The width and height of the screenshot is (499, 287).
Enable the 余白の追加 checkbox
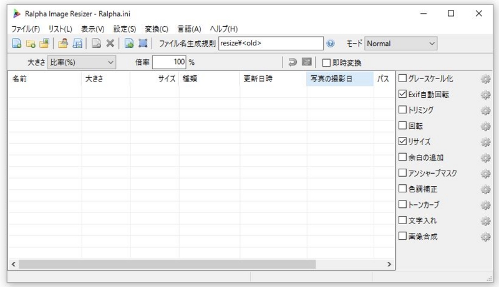point(402,157)
